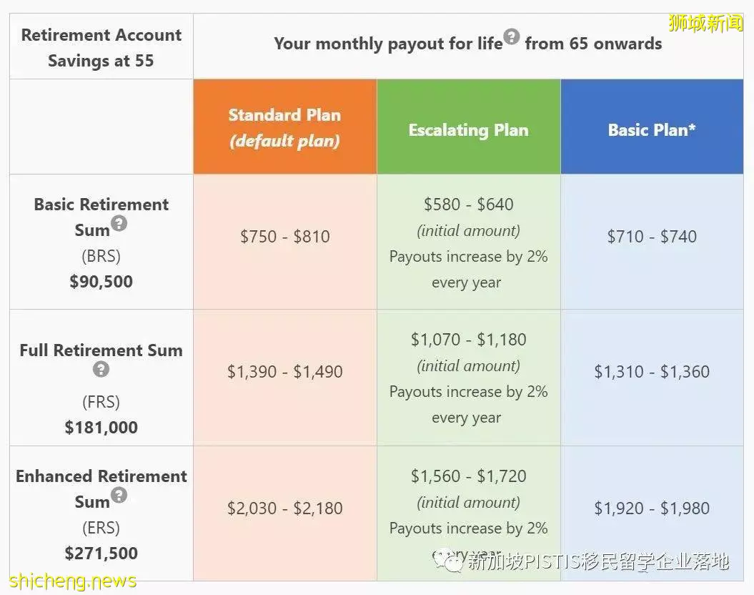Click Full Retirement Sum question mark icon
754x595 pixels.
(x=101, y=370)
